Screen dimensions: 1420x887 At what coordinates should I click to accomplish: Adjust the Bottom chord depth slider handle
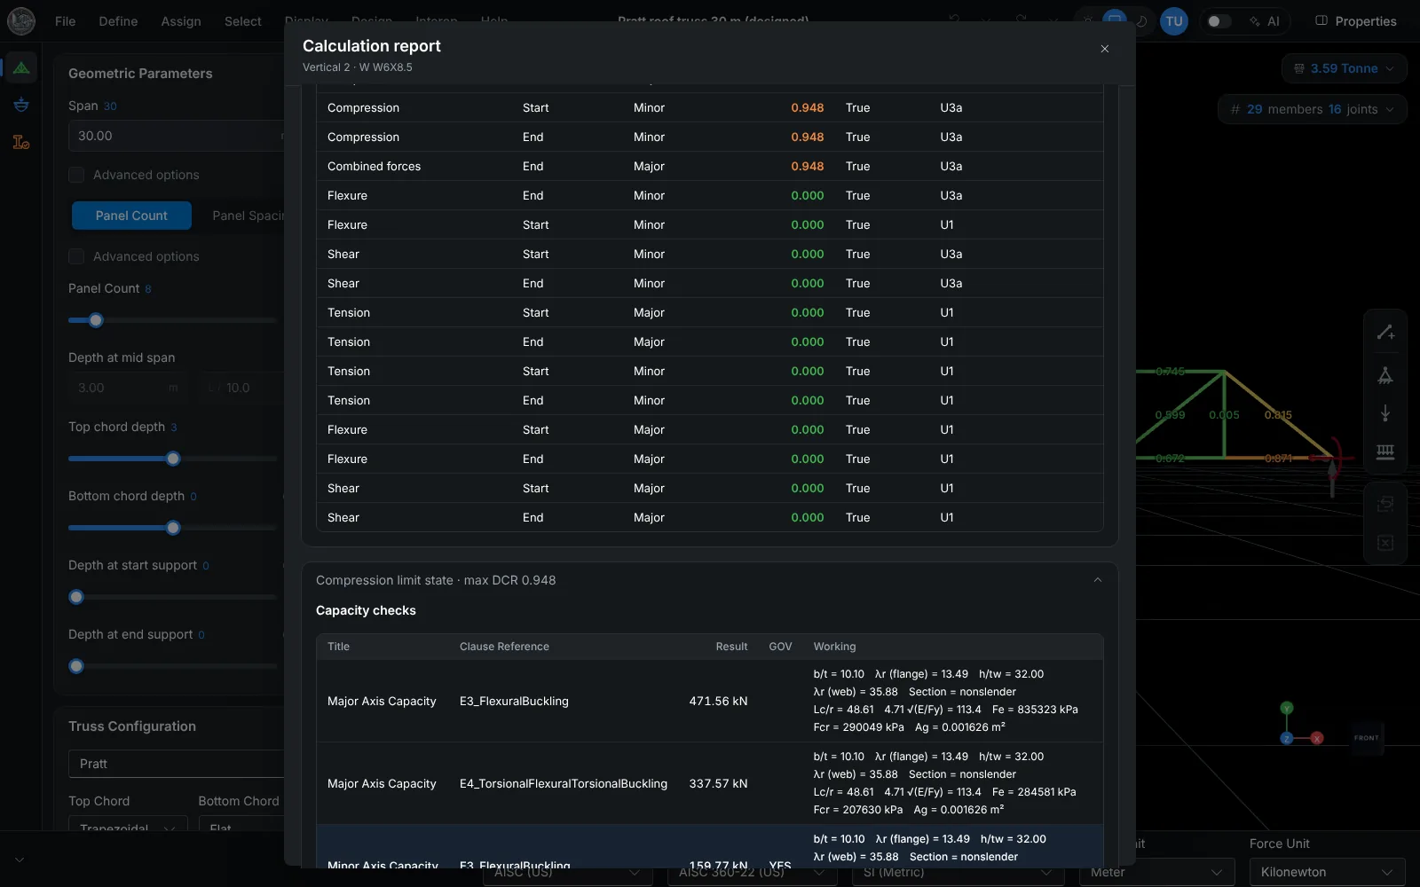pos(173,528)
